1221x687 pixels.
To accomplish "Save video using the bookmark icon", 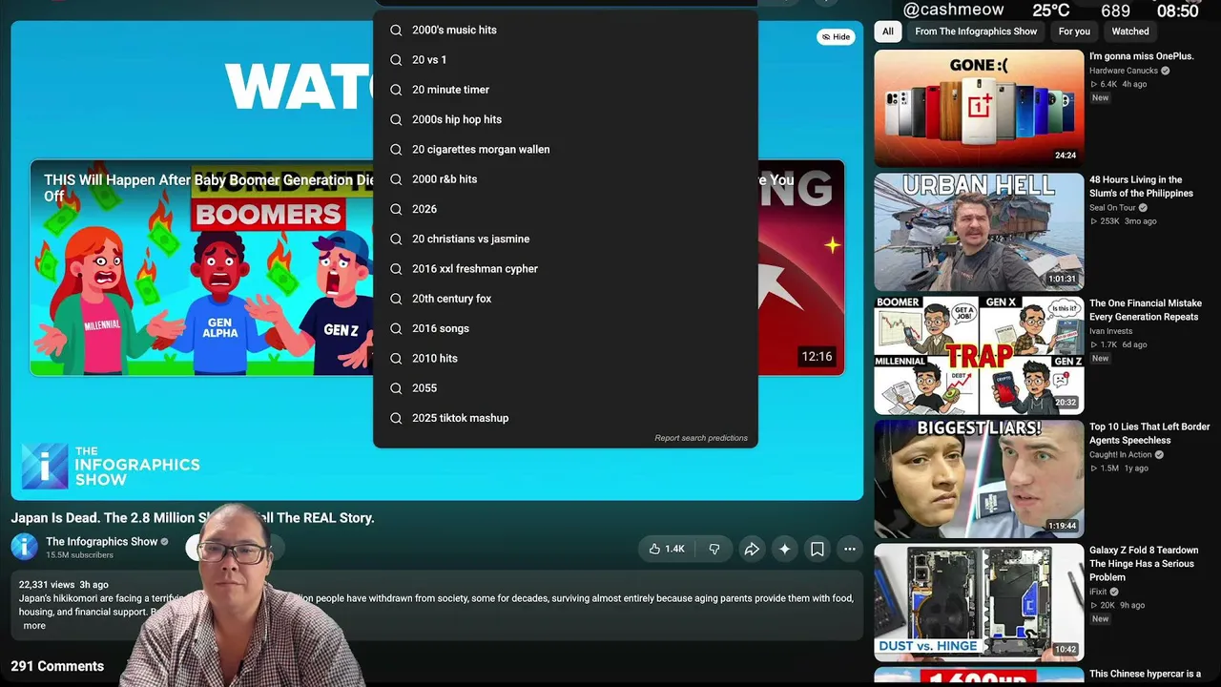I will pos(817,549).
